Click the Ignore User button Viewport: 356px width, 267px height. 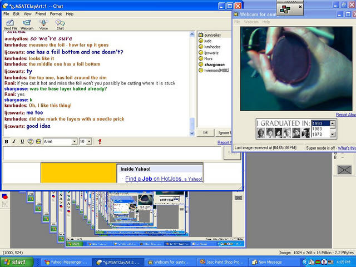(224, 132)
